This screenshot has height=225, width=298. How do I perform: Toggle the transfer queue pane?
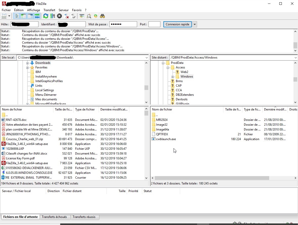point(37,16)
